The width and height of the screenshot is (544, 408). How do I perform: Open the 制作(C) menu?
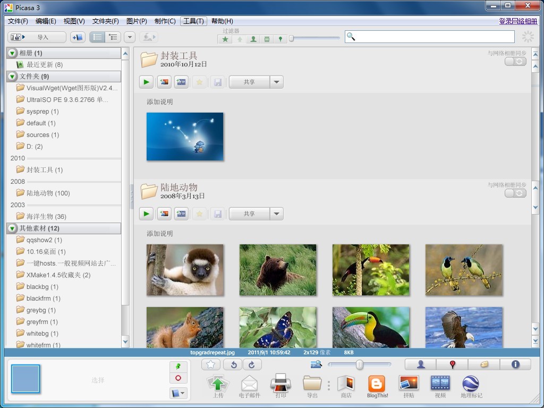165,21
